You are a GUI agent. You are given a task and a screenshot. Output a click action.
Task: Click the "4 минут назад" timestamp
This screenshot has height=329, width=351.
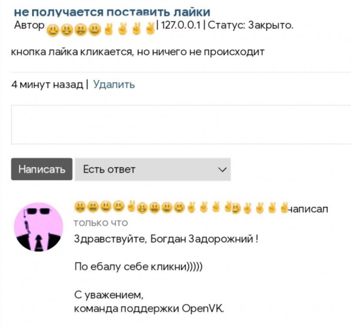click(47, 85)
